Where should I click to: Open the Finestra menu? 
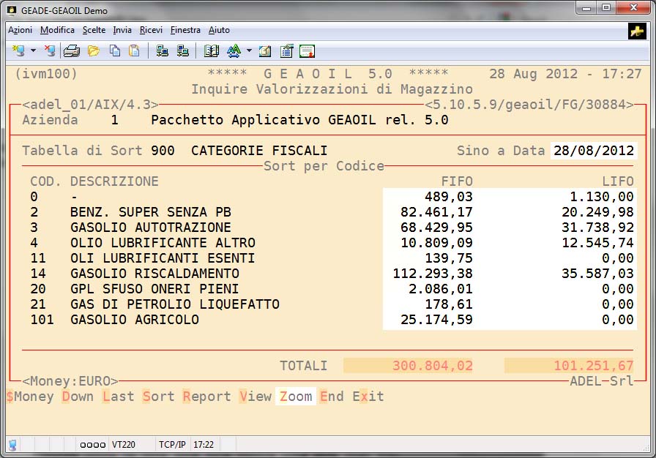coord(185,30)
